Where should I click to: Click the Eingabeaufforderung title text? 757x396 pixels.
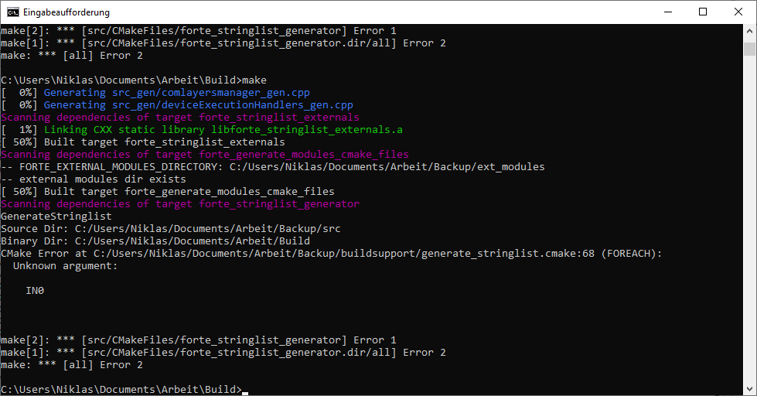point(66,12)
